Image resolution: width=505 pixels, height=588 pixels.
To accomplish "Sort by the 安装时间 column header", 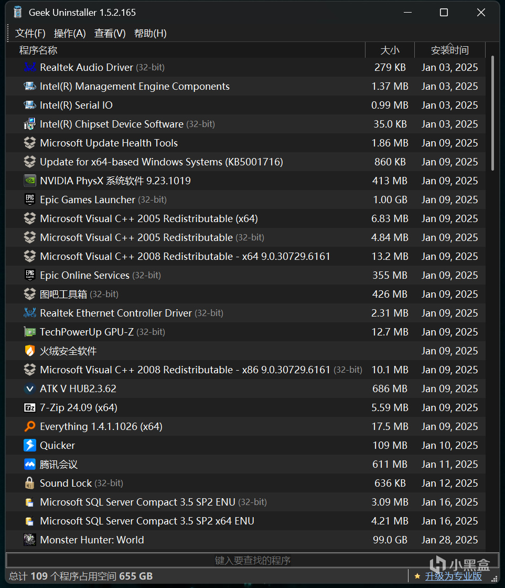I will [450, 50].
